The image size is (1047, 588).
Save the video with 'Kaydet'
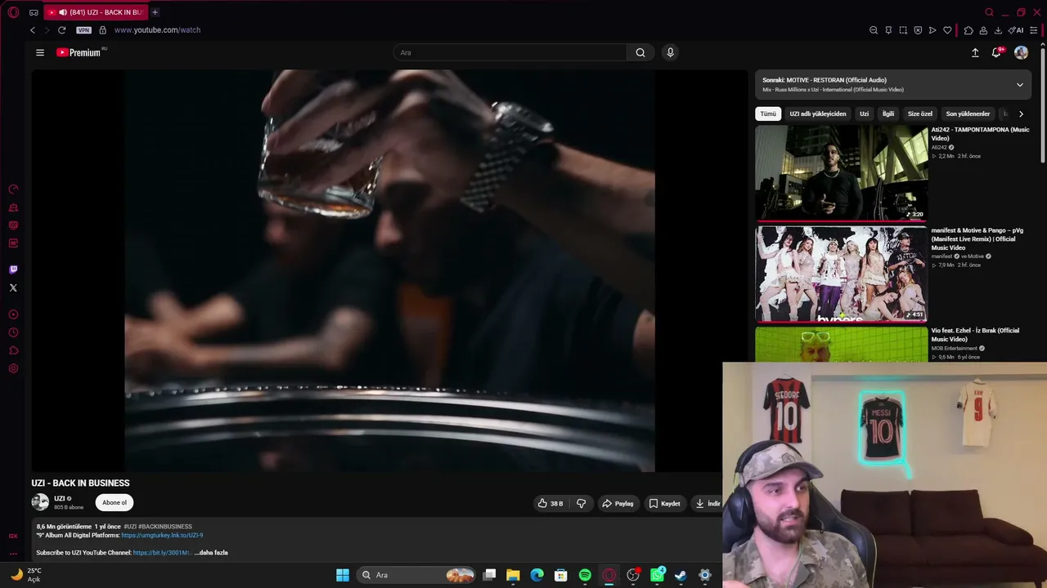click(x=665, y=504)
